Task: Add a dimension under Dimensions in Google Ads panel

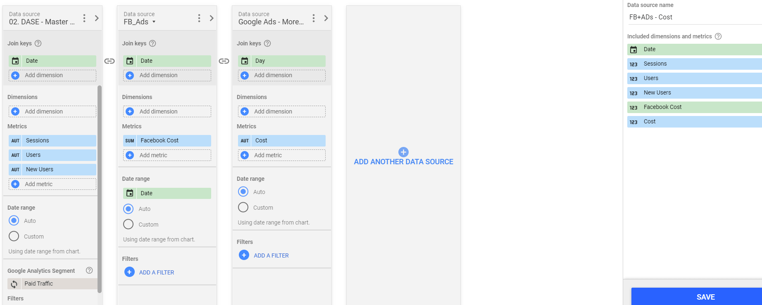Action: tap(282, 111)
